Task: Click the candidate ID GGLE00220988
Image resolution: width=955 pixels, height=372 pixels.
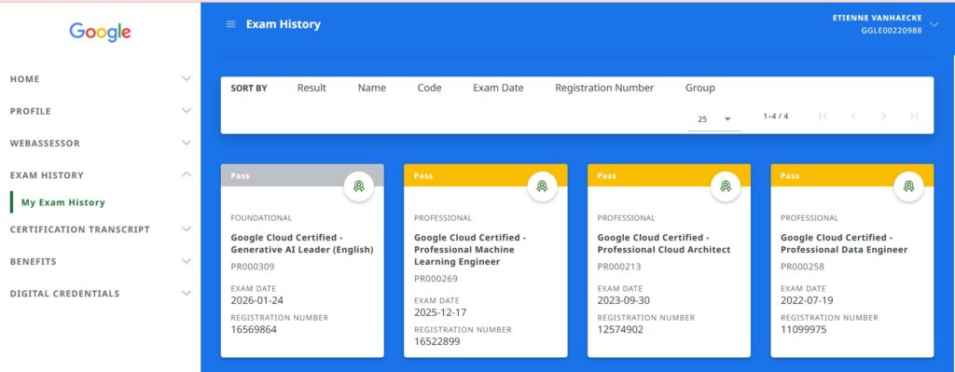Action: 892,30
